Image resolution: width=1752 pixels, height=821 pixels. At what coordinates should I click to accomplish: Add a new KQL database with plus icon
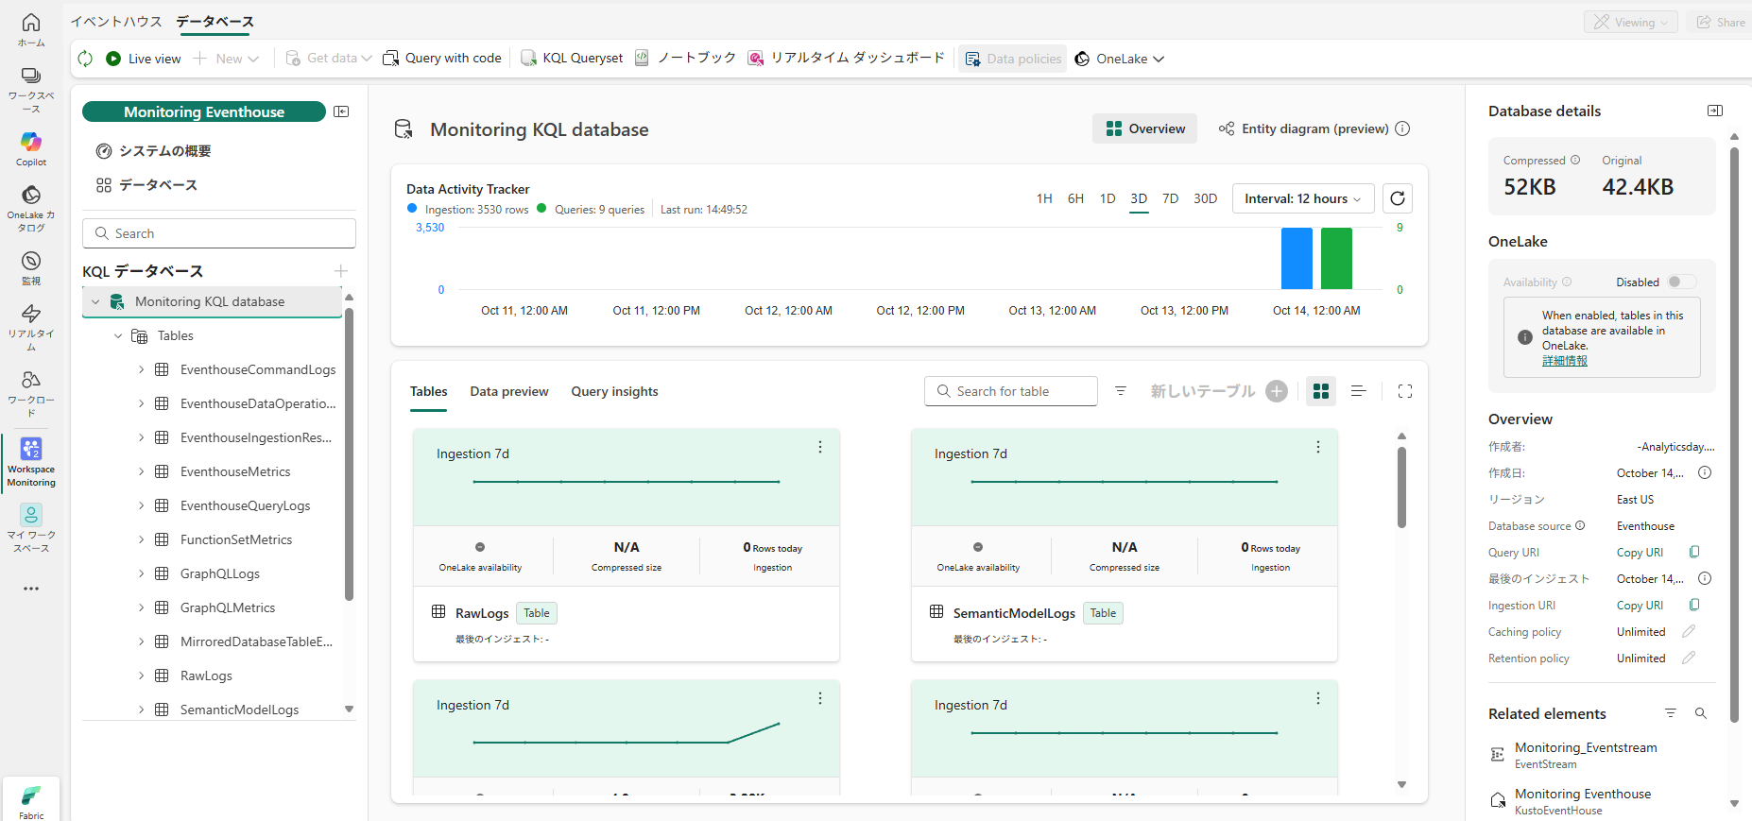click(x=341, y=271)
